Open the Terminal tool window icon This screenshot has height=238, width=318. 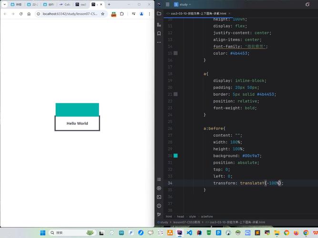tap(159, 197)
